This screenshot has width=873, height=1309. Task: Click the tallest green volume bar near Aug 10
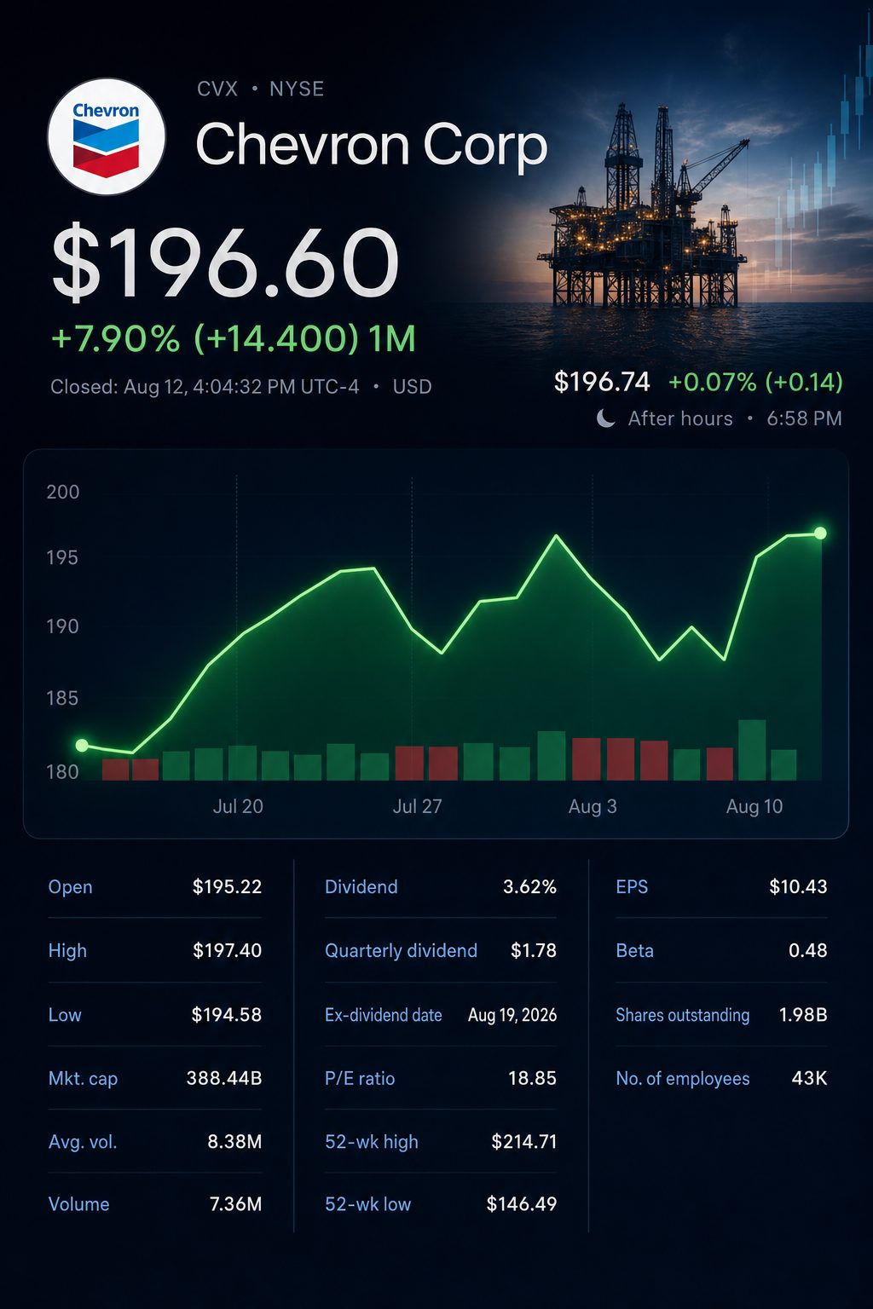752,750
